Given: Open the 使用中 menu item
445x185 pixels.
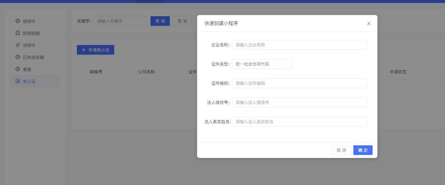Looking at the screenshot, I should point(29,21).
